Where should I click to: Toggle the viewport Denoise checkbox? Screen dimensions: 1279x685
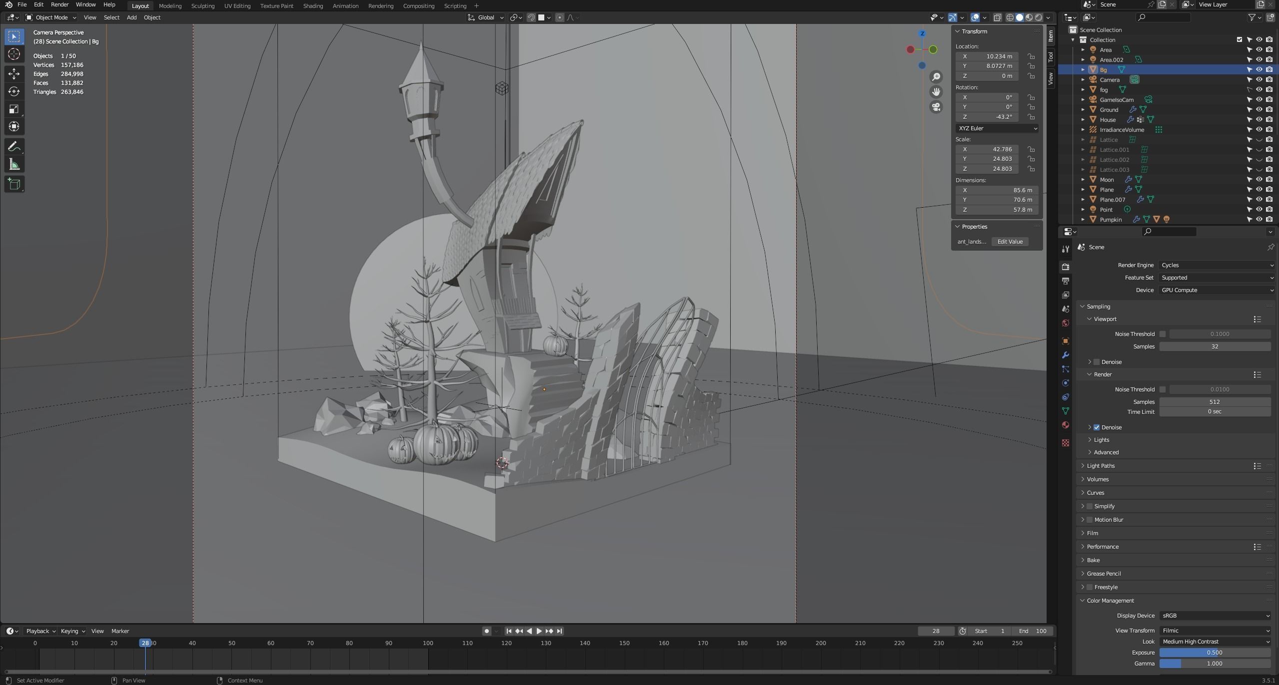pyautogui.click(x=1097, y=362)
